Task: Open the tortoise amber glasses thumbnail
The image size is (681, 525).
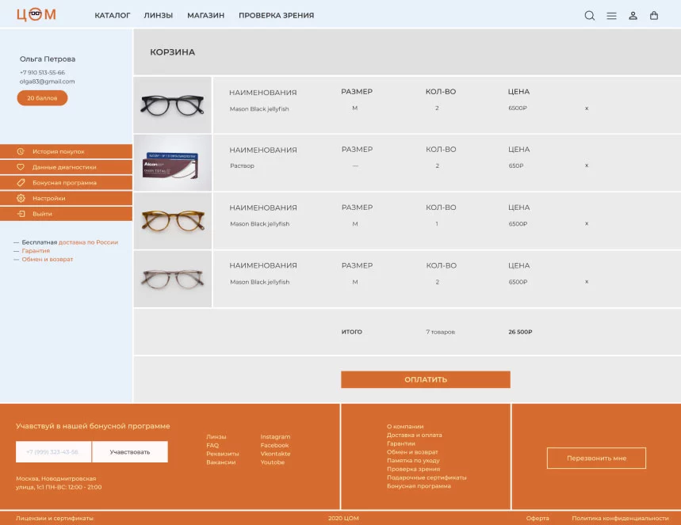Action: click(172, 221)
